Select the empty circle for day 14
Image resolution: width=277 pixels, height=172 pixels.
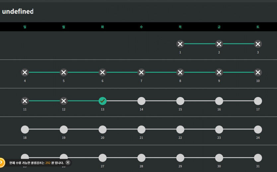(141, 101)
